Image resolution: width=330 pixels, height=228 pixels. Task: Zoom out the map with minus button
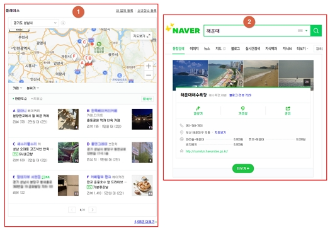pos(149,75)
